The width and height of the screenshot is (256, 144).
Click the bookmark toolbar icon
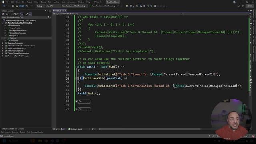(155, 6)
